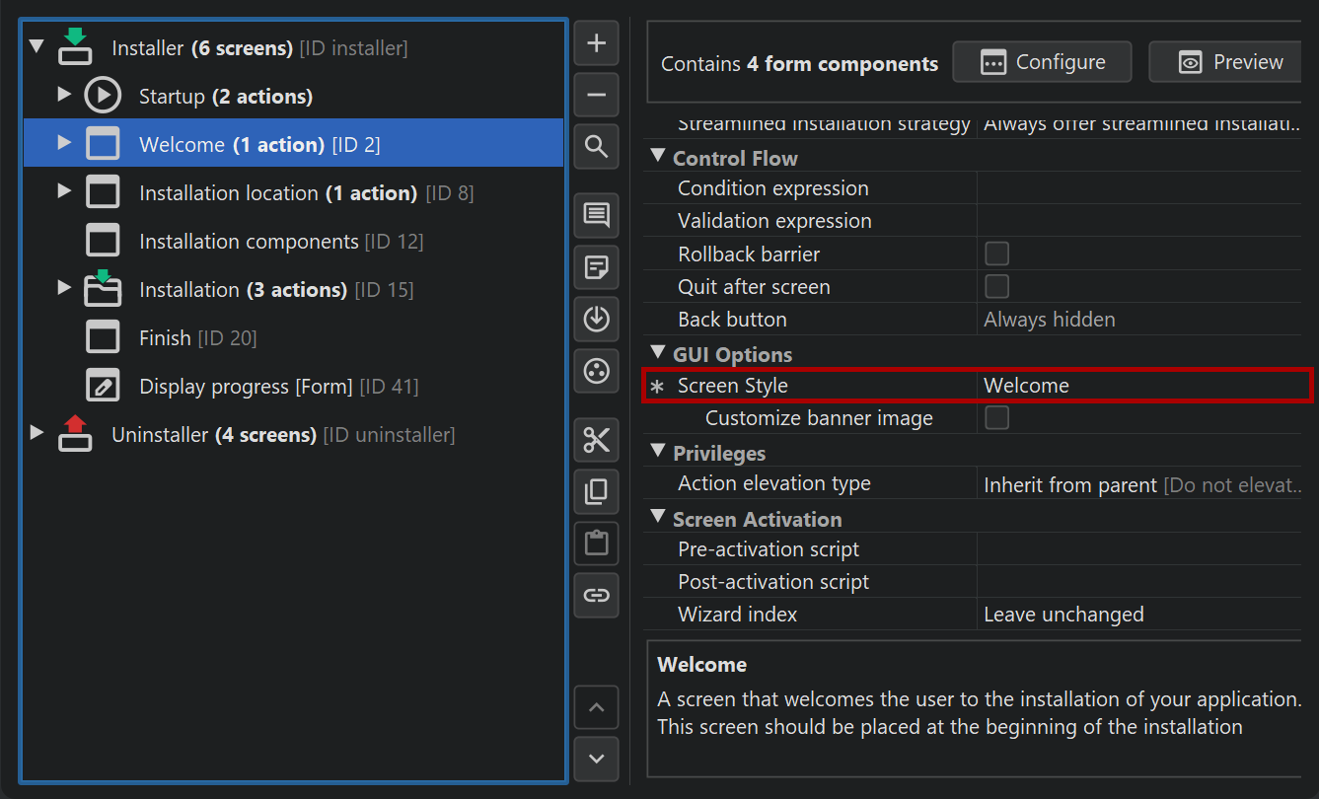Click the clipboard paste icon

(596, 544)
